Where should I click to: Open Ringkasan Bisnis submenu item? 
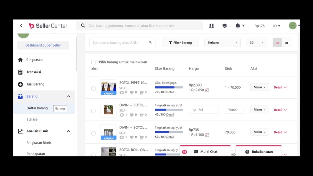coord(39,143)
